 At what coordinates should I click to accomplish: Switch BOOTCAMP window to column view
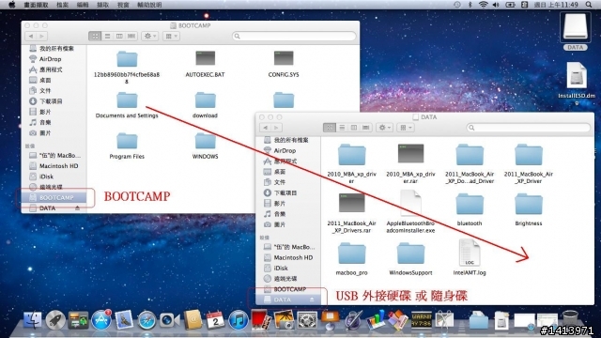click(x=119, y=36)
